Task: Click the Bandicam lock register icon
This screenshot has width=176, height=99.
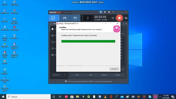Action: [x=101, y=12]
